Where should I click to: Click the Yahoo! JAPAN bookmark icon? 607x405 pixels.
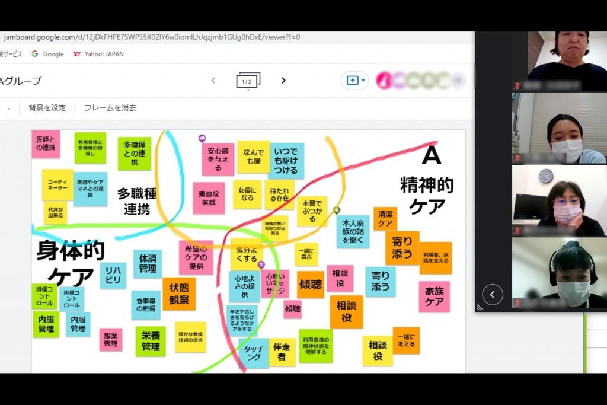76,54
